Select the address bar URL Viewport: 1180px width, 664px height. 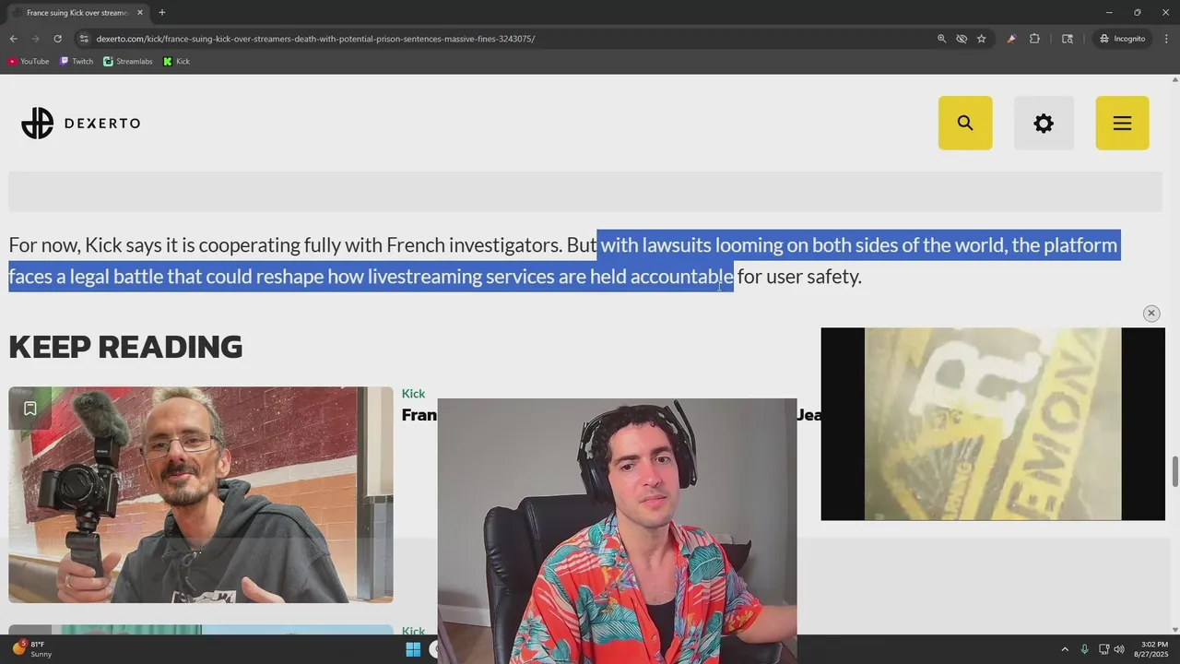pos(315,39)
